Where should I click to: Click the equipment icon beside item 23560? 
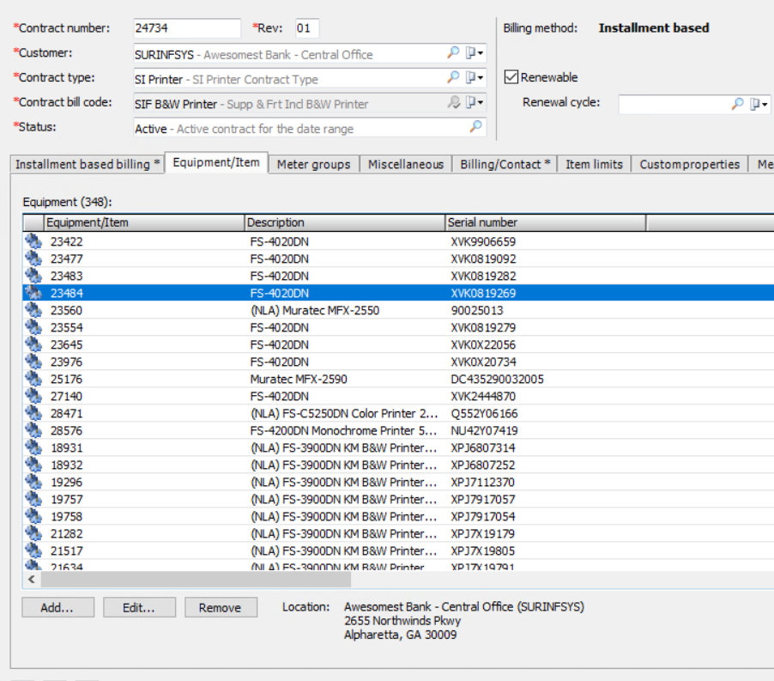pyautogui.click(x=33, y=310)
